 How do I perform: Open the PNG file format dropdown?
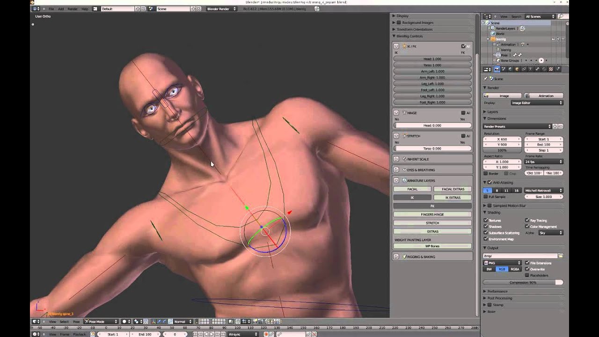pyautogui.click(x=502, y=263)
